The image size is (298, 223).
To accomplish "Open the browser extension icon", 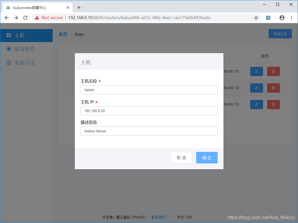I will tap(268, 18).
